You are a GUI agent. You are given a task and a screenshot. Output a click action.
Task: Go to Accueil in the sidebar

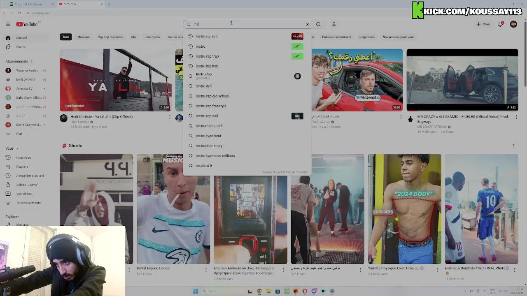pos(27,38)
